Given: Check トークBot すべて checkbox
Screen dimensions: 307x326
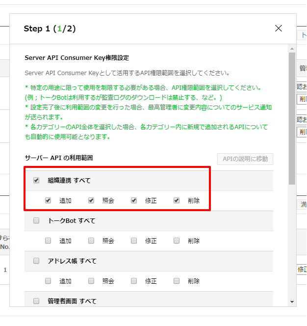Looking at the screenshot, I should pyautogui.click(x=36, y=220).
